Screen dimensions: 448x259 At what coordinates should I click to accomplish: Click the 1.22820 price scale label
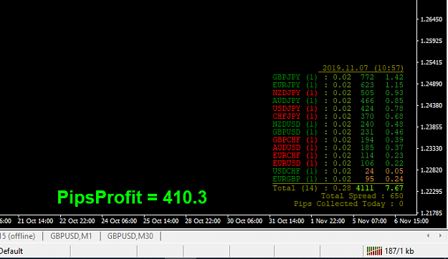[432, 170]
